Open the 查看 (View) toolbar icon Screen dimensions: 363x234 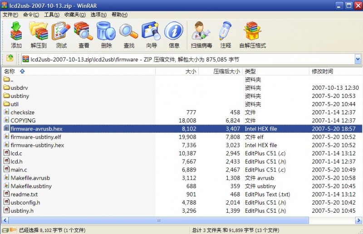(x=83, y=35)
